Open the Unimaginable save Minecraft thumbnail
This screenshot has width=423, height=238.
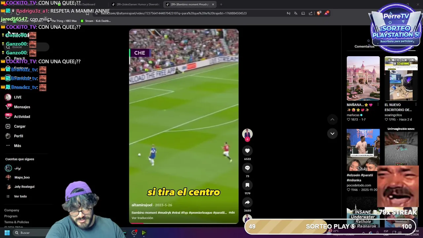coord(401,147)
